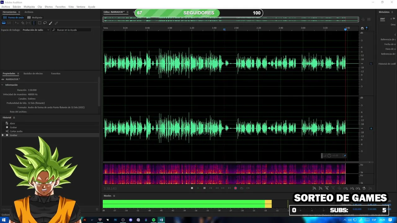Open Propiedades panel menu

(18, 74)
